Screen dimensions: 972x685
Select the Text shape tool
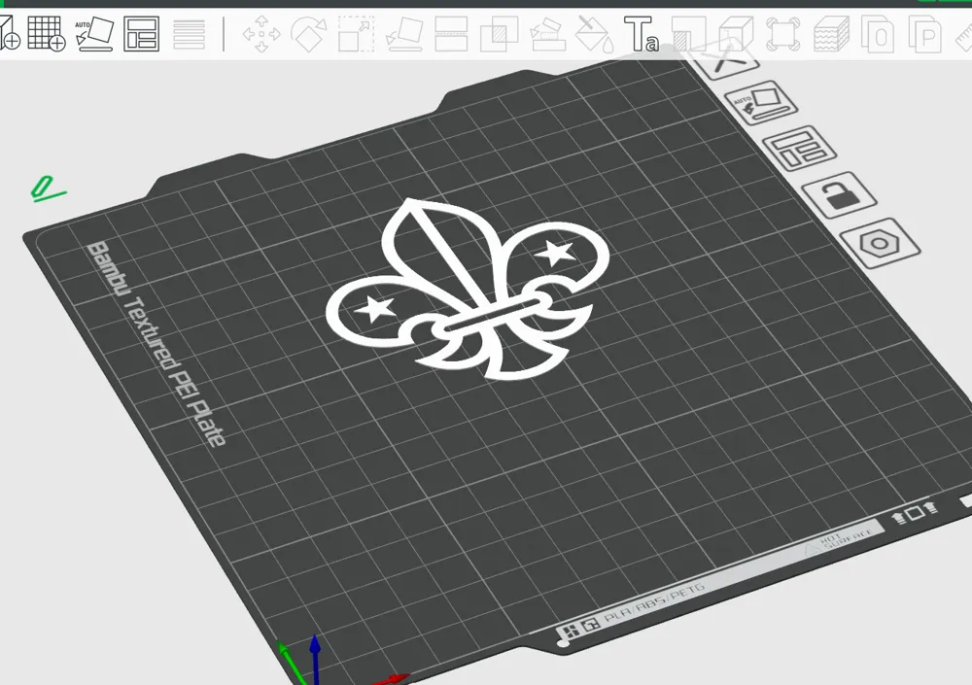pos(641,34)
